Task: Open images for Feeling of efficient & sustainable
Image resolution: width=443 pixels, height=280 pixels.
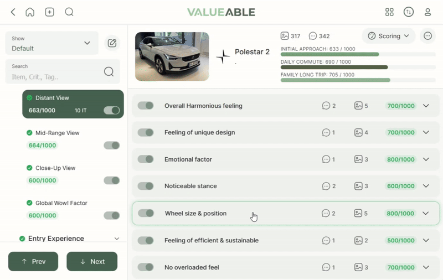Action: tap(358, 240)
